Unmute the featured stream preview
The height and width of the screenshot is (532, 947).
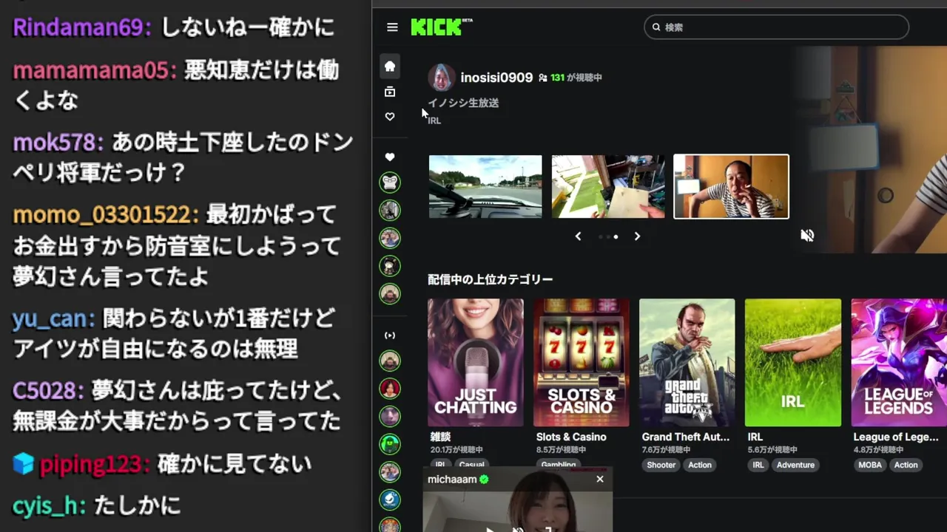807,236
